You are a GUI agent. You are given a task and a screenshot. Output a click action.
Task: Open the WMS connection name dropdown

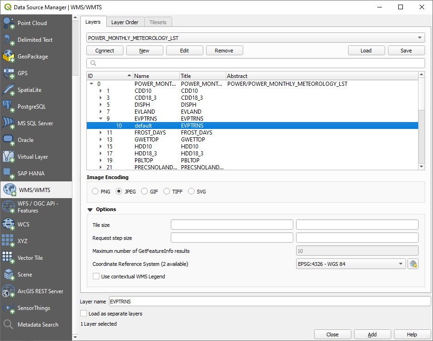click(x=255, y=38)
